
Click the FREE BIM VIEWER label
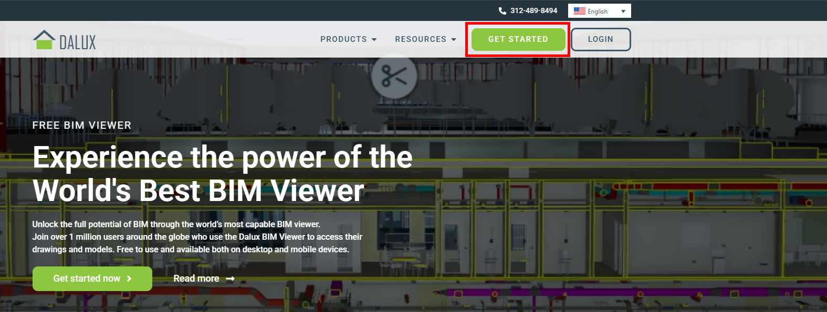click(82, 125)
